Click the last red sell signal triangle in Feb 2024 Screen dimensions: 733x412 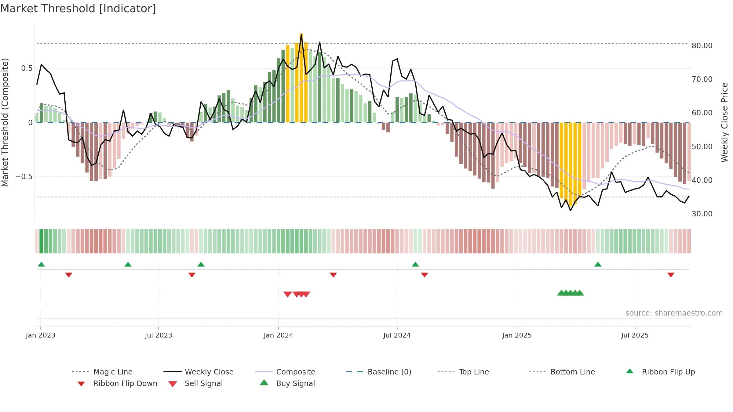click(x=306, y=294)
